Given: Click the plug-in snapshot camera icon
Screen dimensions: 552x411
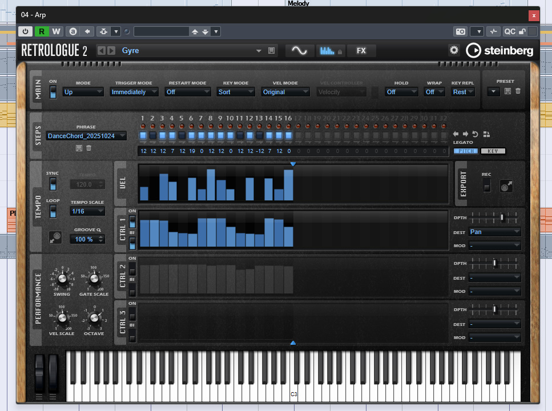Looking at the screenshot, I should coord(460,31).
